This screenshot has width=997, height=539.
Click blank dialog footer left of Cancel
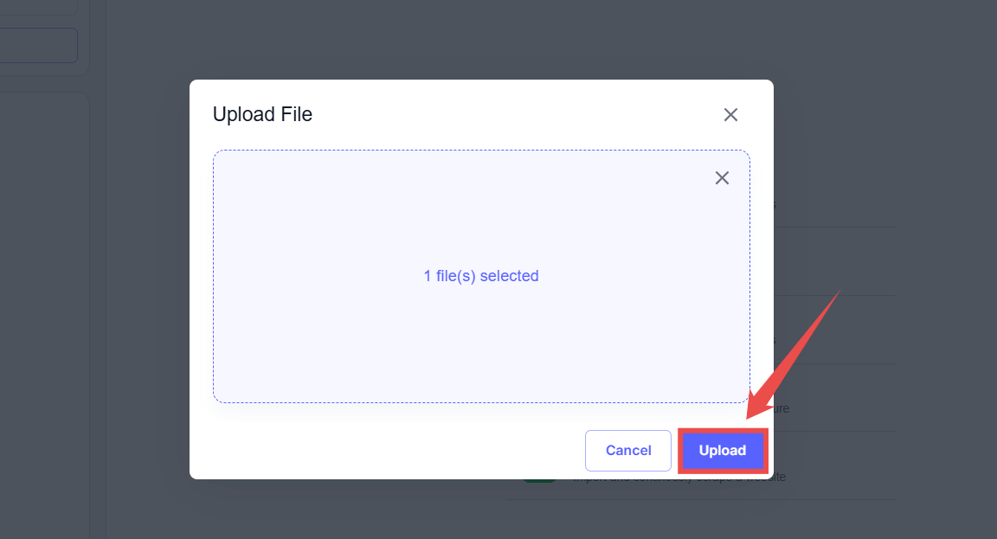click(x=389, y=450)
